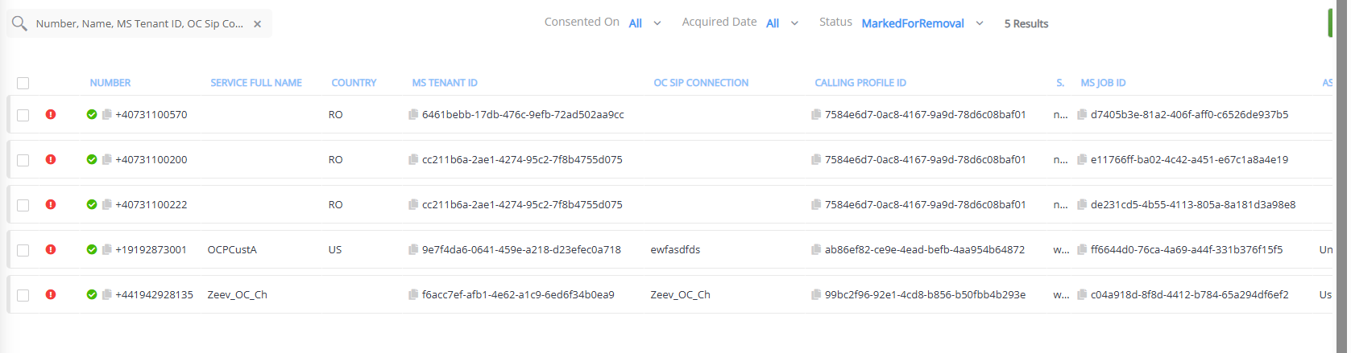Click red alert icon for +40731100200
This screenshot has height=353, width=1351.
click(51, 160)
